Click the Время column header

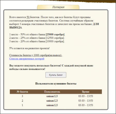coord(86,92)
